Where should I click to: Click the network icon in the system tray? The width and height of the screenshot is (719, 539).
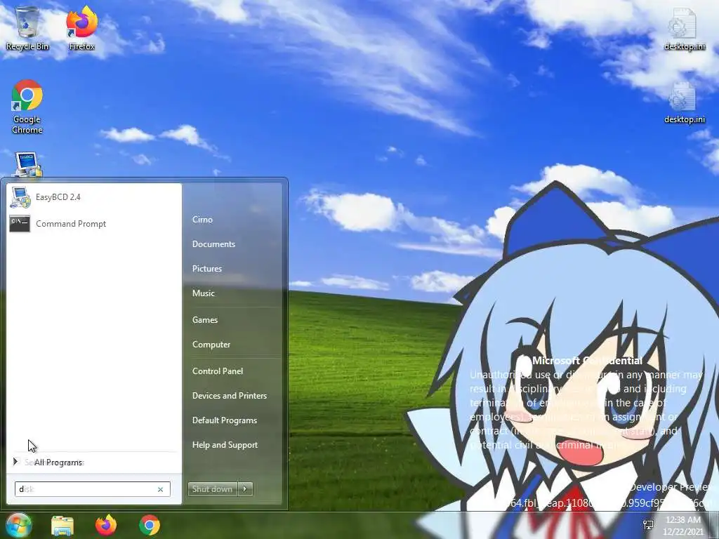[648, 525]
